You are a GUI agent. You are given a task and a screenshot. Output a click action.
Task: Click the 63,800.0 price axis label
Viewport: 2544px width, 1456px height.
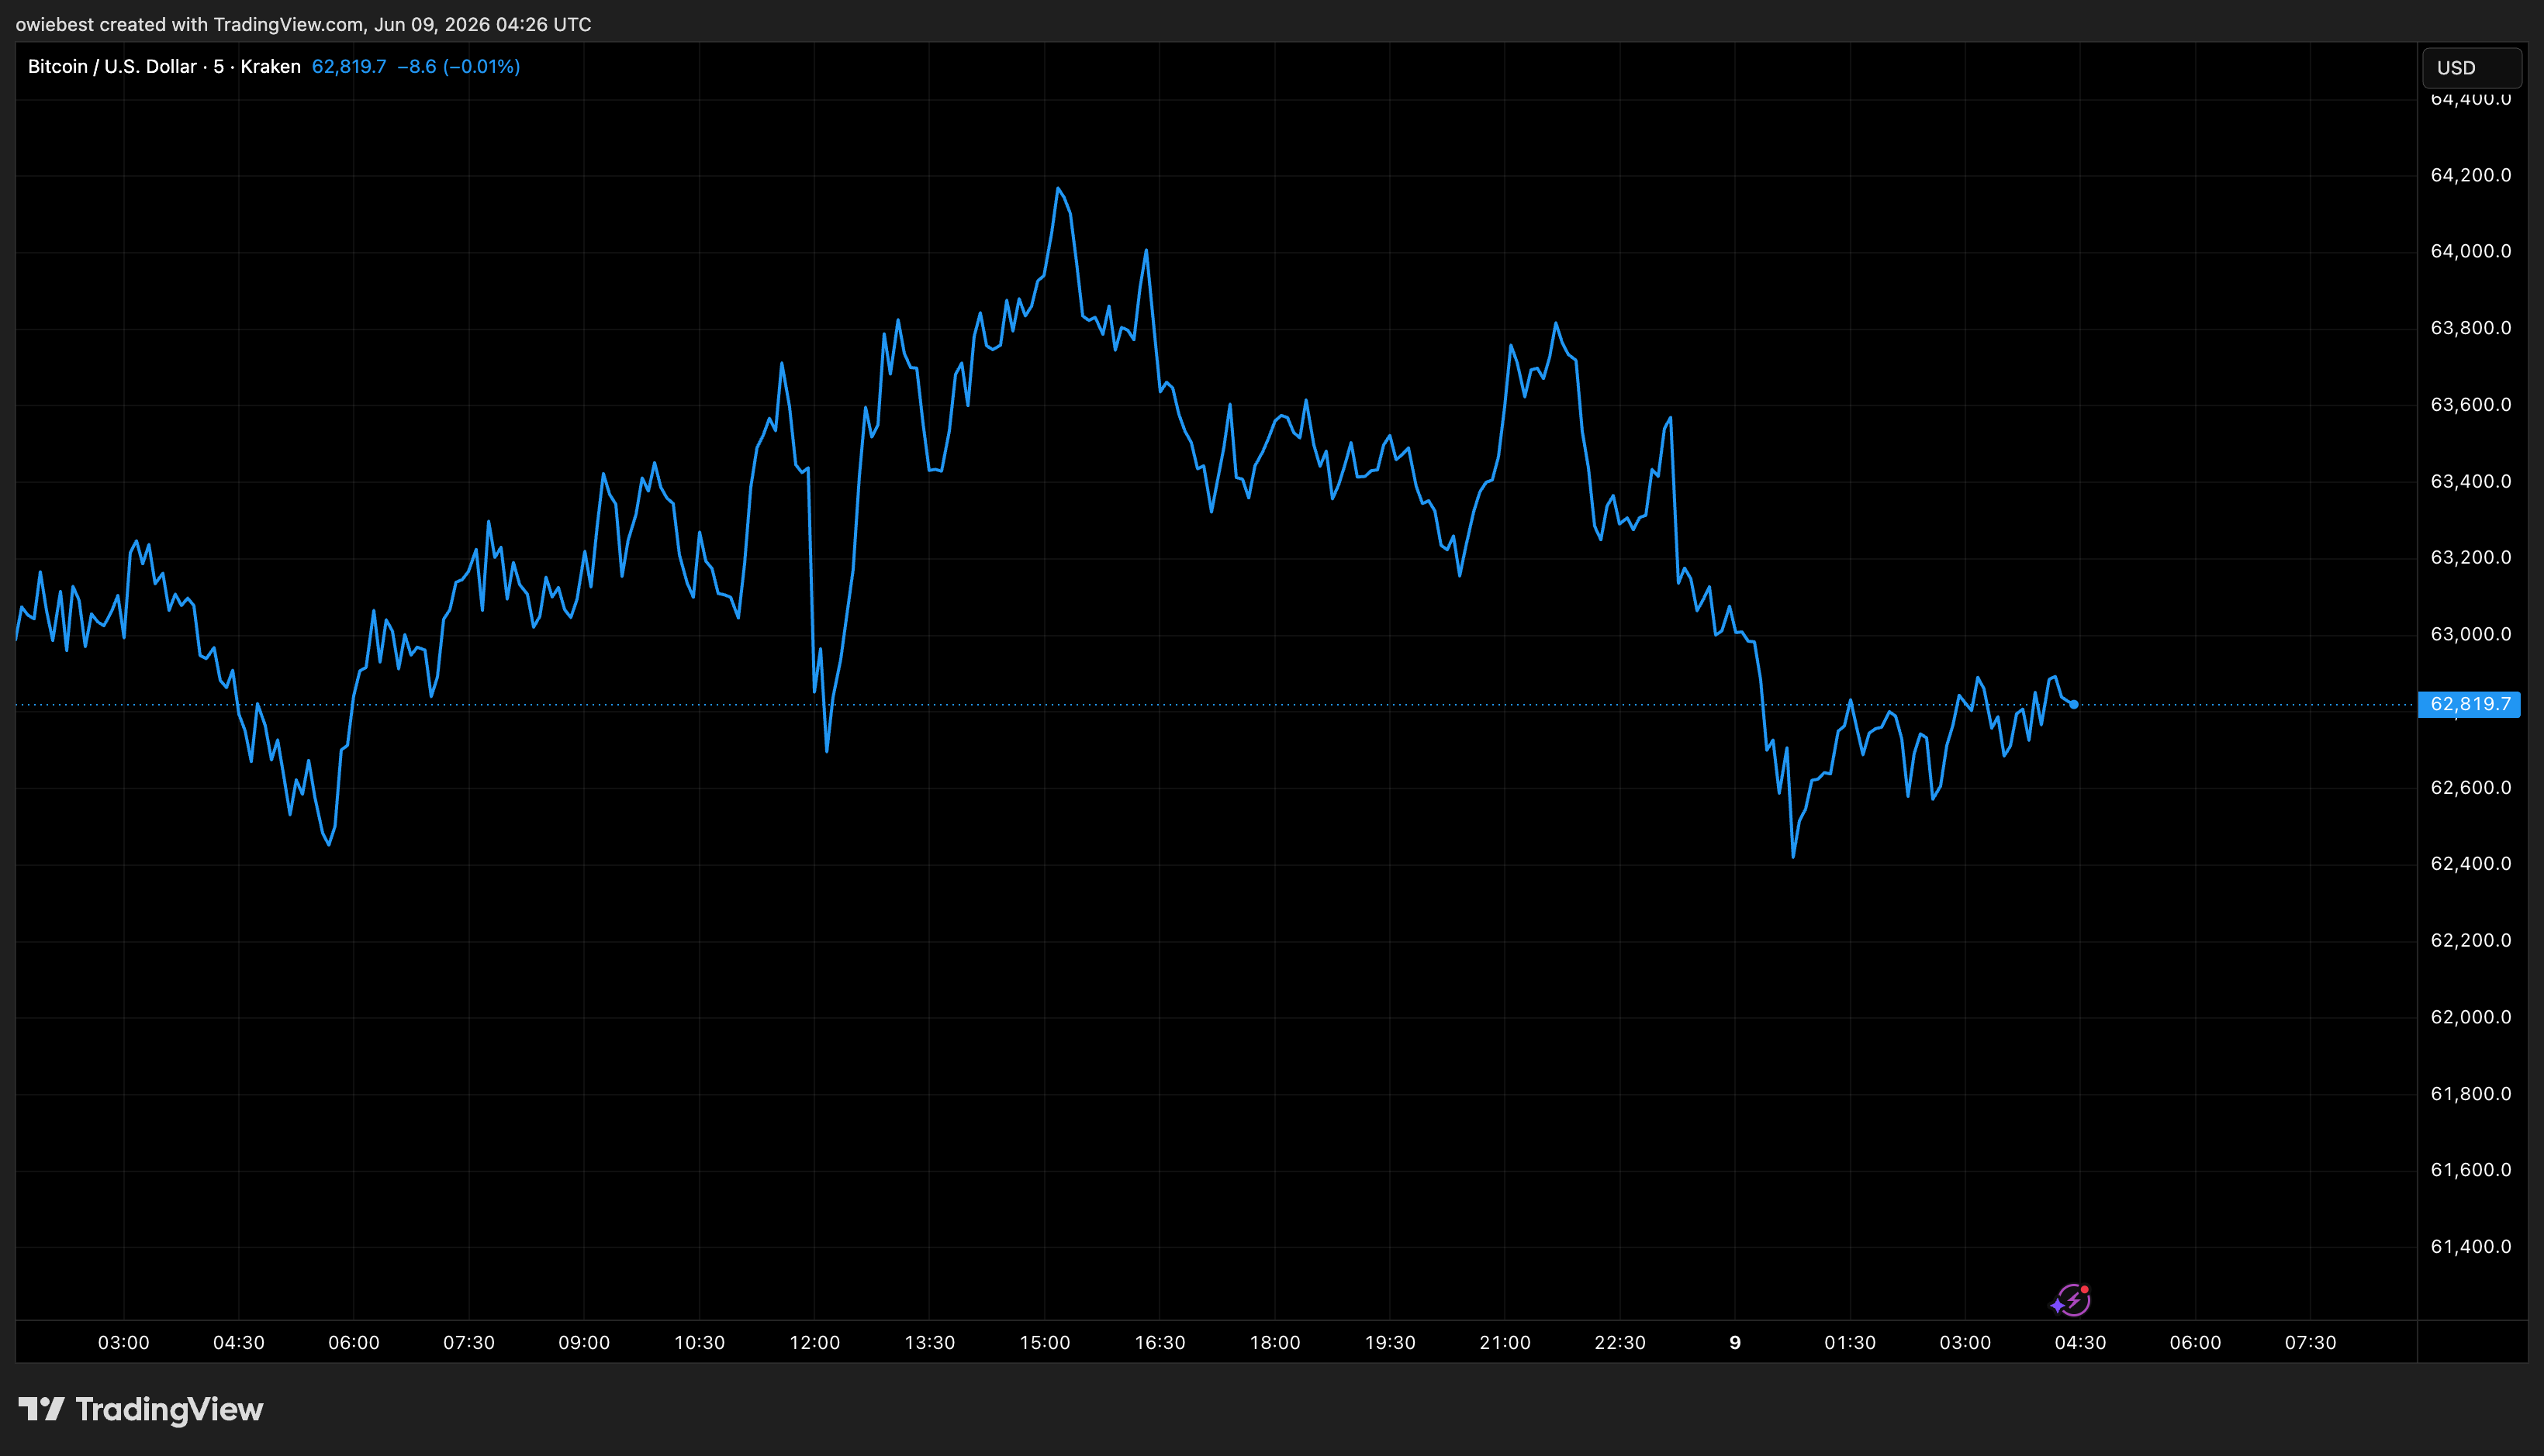click(x=2470, y=328)
